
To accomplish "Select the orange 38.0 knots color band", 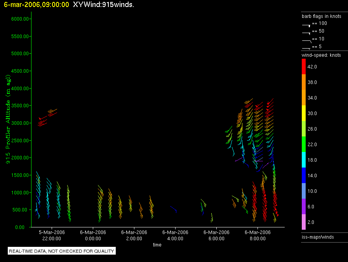I will 304,82.
